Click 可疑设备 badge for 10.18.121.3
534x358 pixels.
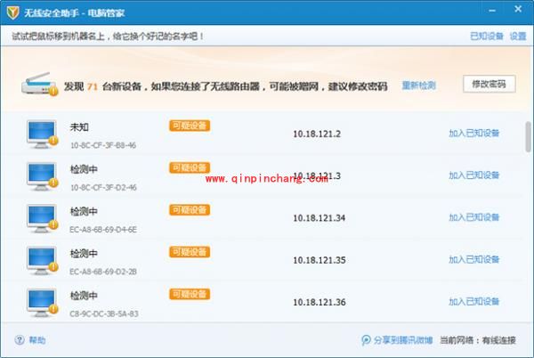(x=190, y=167)
